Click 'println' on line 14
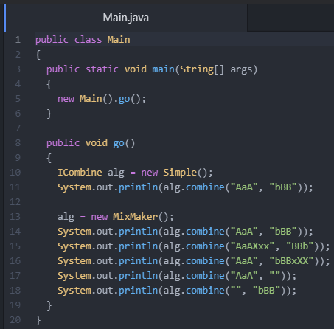The width and height of the screenshot is (334, 329). tap(138, 232)
